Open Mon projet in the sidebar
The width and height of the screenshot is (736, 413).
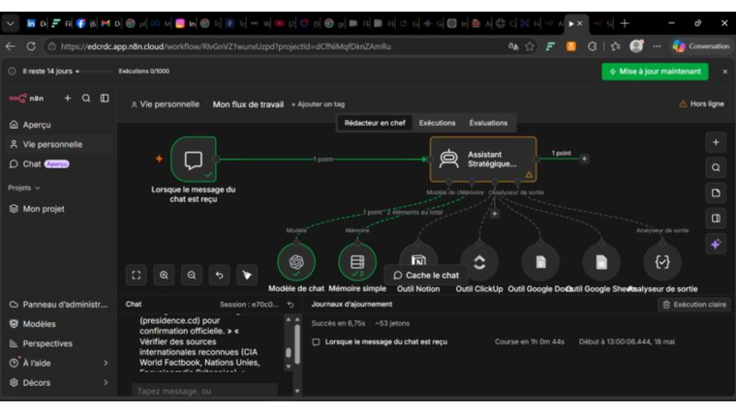(37, 209)
